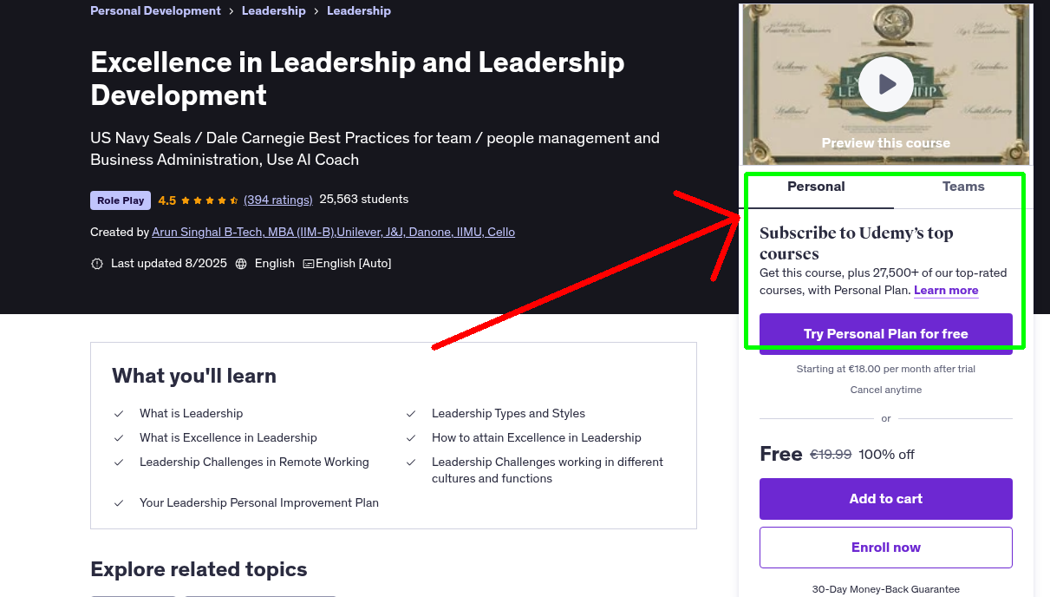Click the Enroll now button
The image size is (1050, 597).
pos(885,547)
